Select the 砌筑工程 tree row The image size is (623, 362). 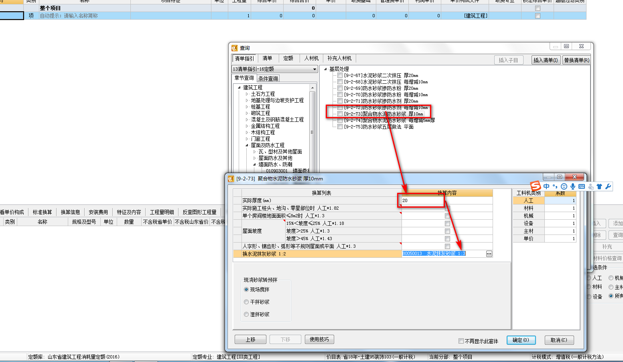[260, 113]
